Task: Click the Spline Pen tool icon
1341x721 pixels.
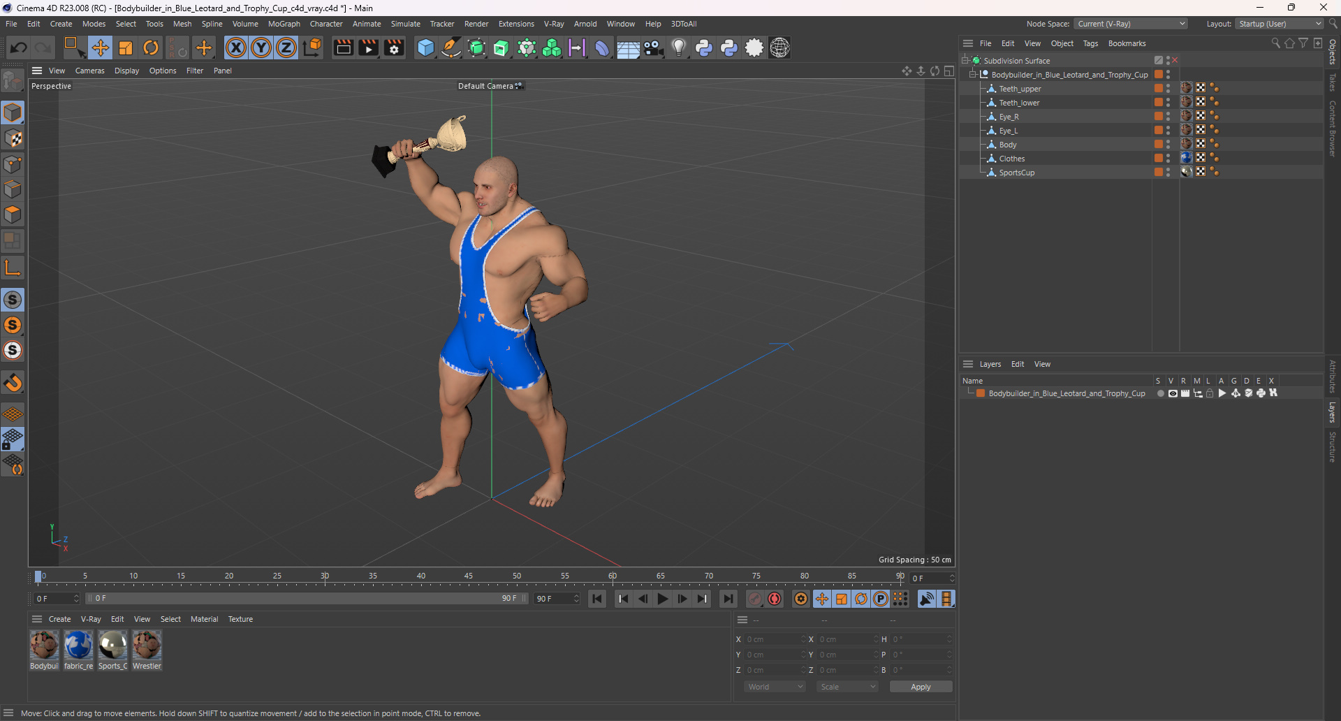Action: (451, 48)
